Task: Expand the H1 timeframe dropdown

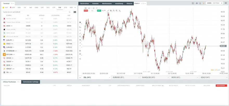Action: tap(98, 8)
